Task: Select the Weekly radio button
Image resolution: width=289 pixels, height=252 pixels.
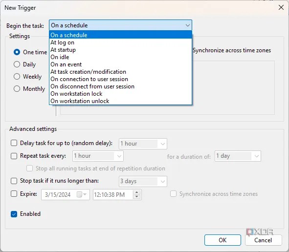Action: click(17, 76)
